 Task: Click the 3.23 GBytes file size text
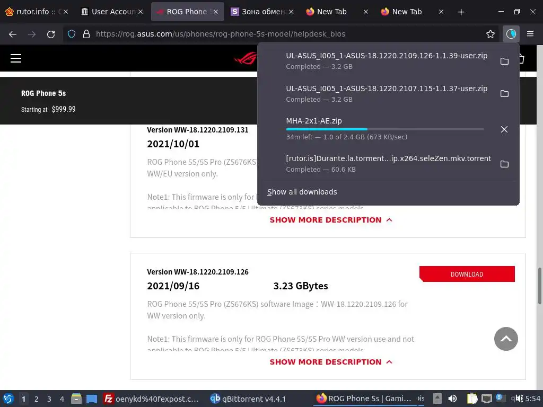[301, 286]
